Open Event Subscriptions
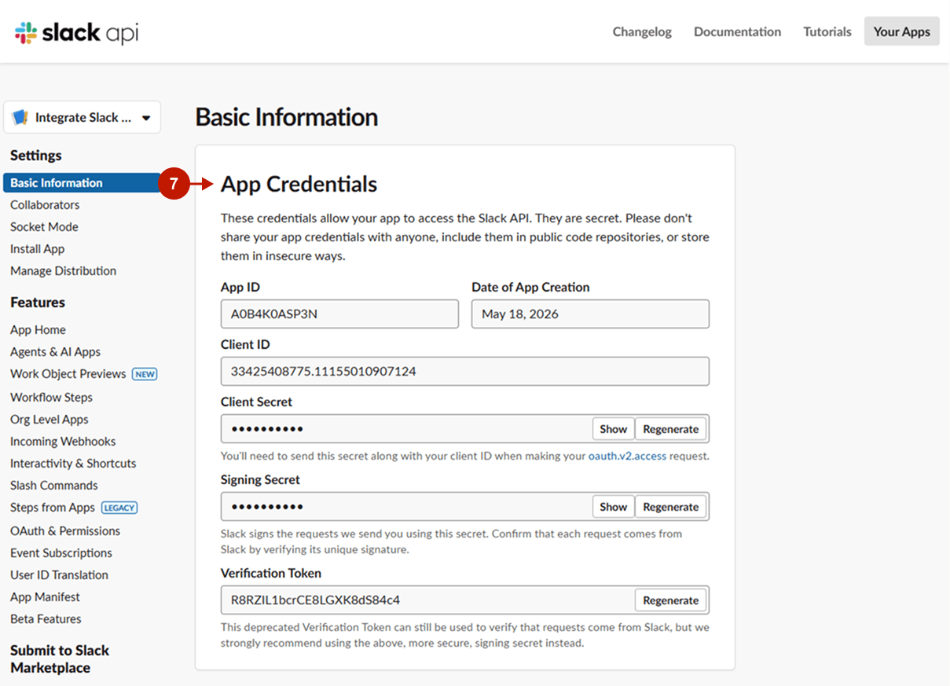 pos(61,553)
